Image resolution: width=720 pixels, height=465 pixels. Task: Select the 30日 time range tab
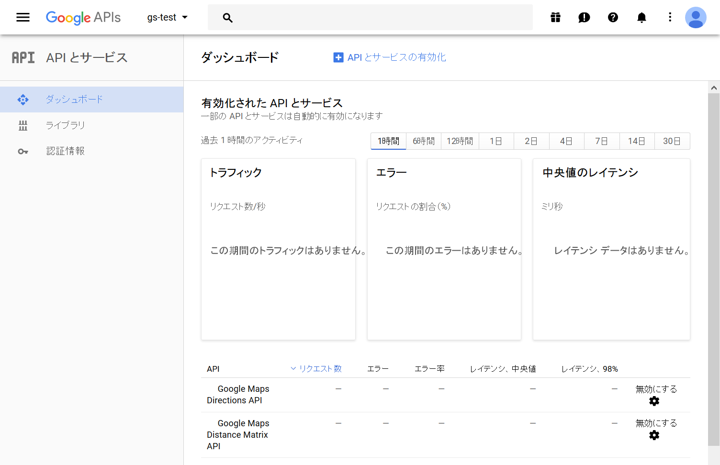672,141
